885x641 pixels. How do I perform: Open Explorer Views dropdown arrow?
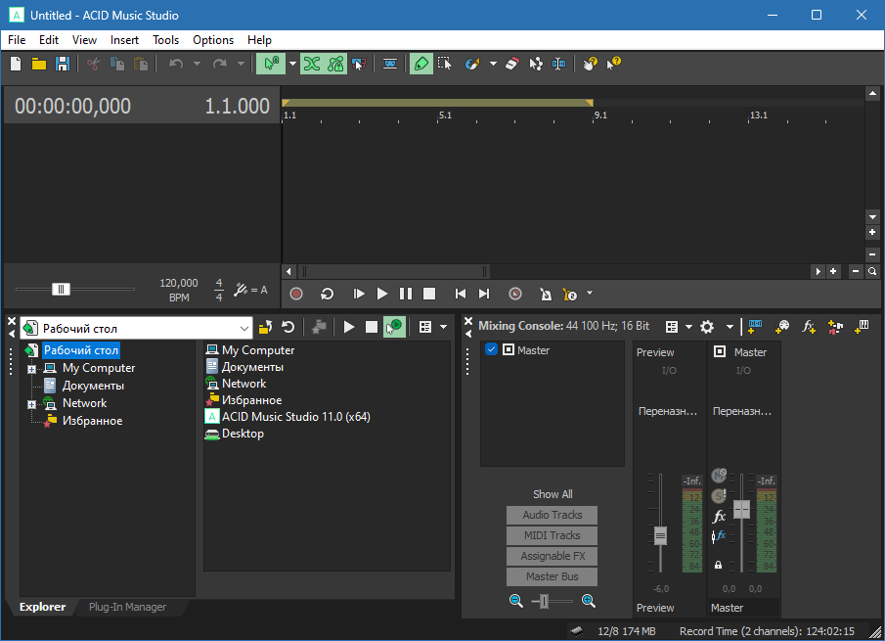coord(444,327)
